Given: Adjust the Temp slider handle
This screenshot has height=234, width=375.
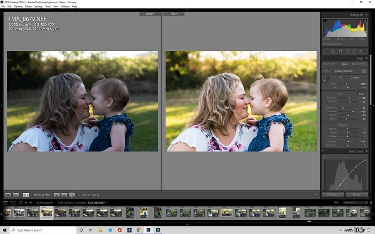Looking at the screenshot, I should tap(347, 84).
